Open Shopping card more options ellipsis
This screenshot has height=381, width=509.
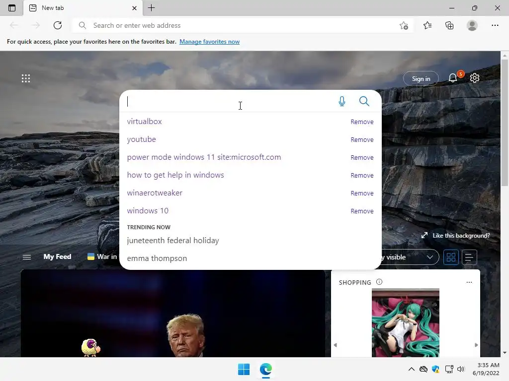tap(469, 282)
